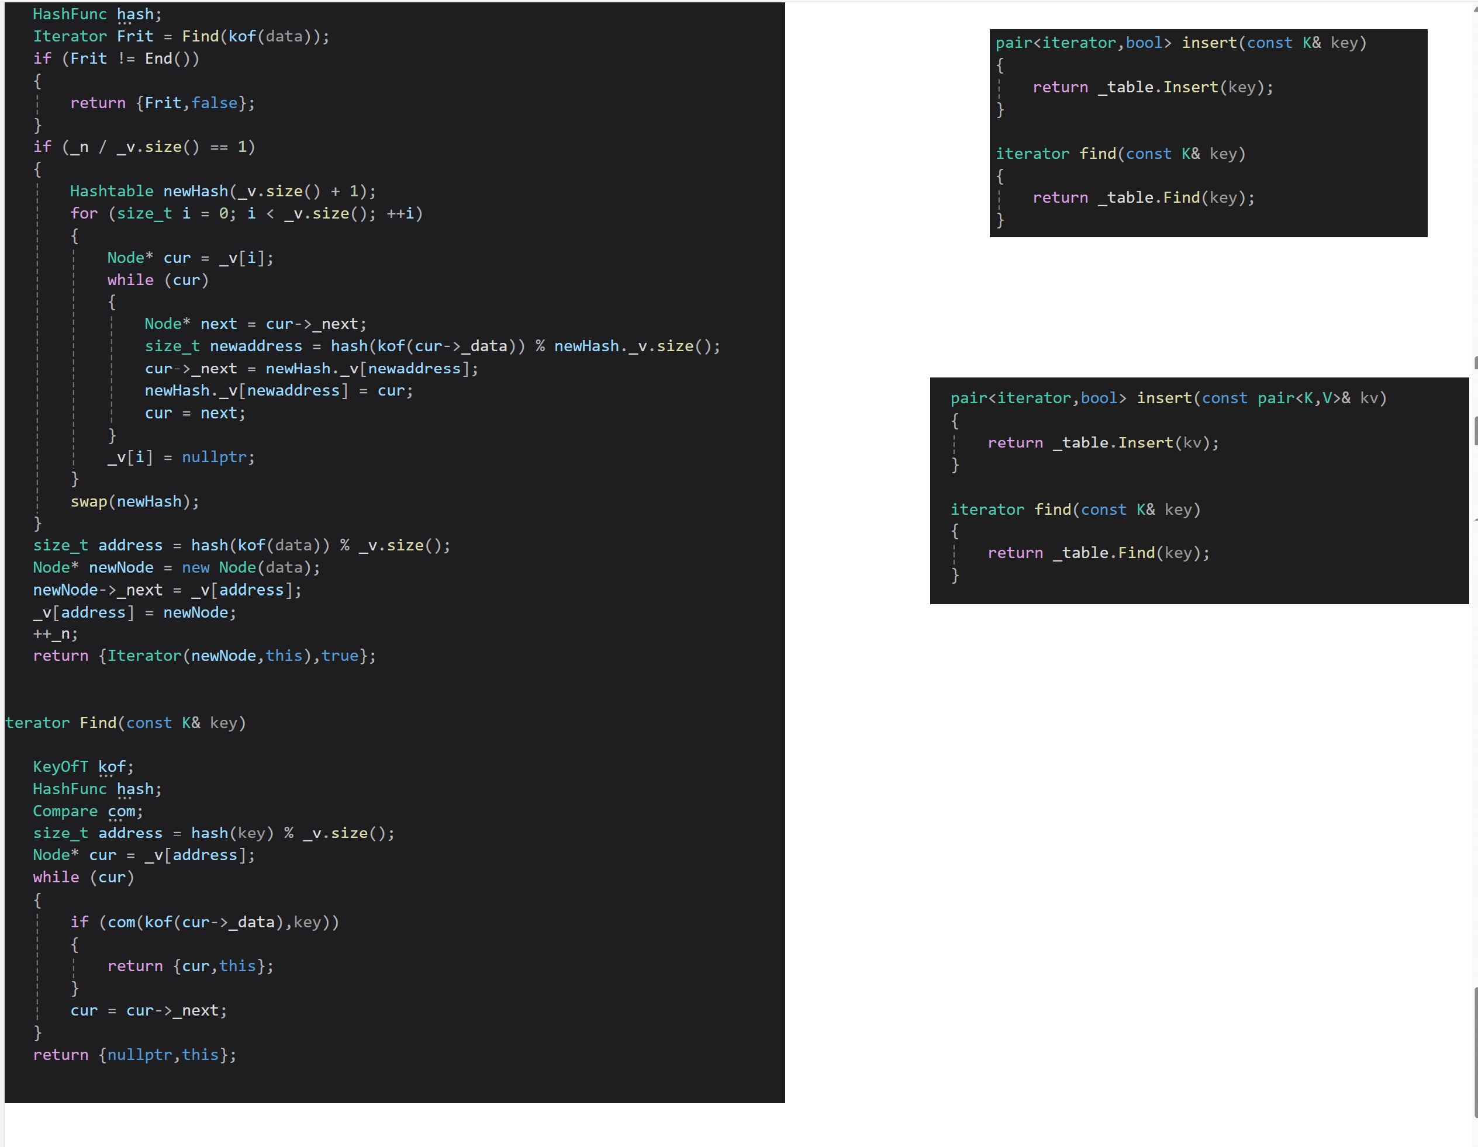1478x1147 pixels.
Task: Click the code image containing insert(const pair<K,V>& kv)
Action: (1198, 490)
